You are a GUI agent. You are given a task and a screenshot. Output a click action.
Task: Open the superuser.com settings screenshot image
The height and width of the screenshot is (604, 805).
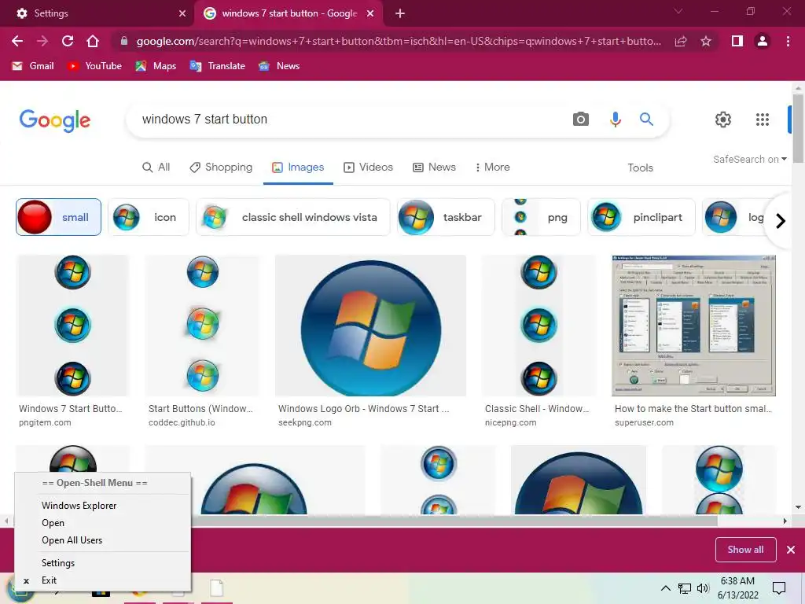coord(693,326)
